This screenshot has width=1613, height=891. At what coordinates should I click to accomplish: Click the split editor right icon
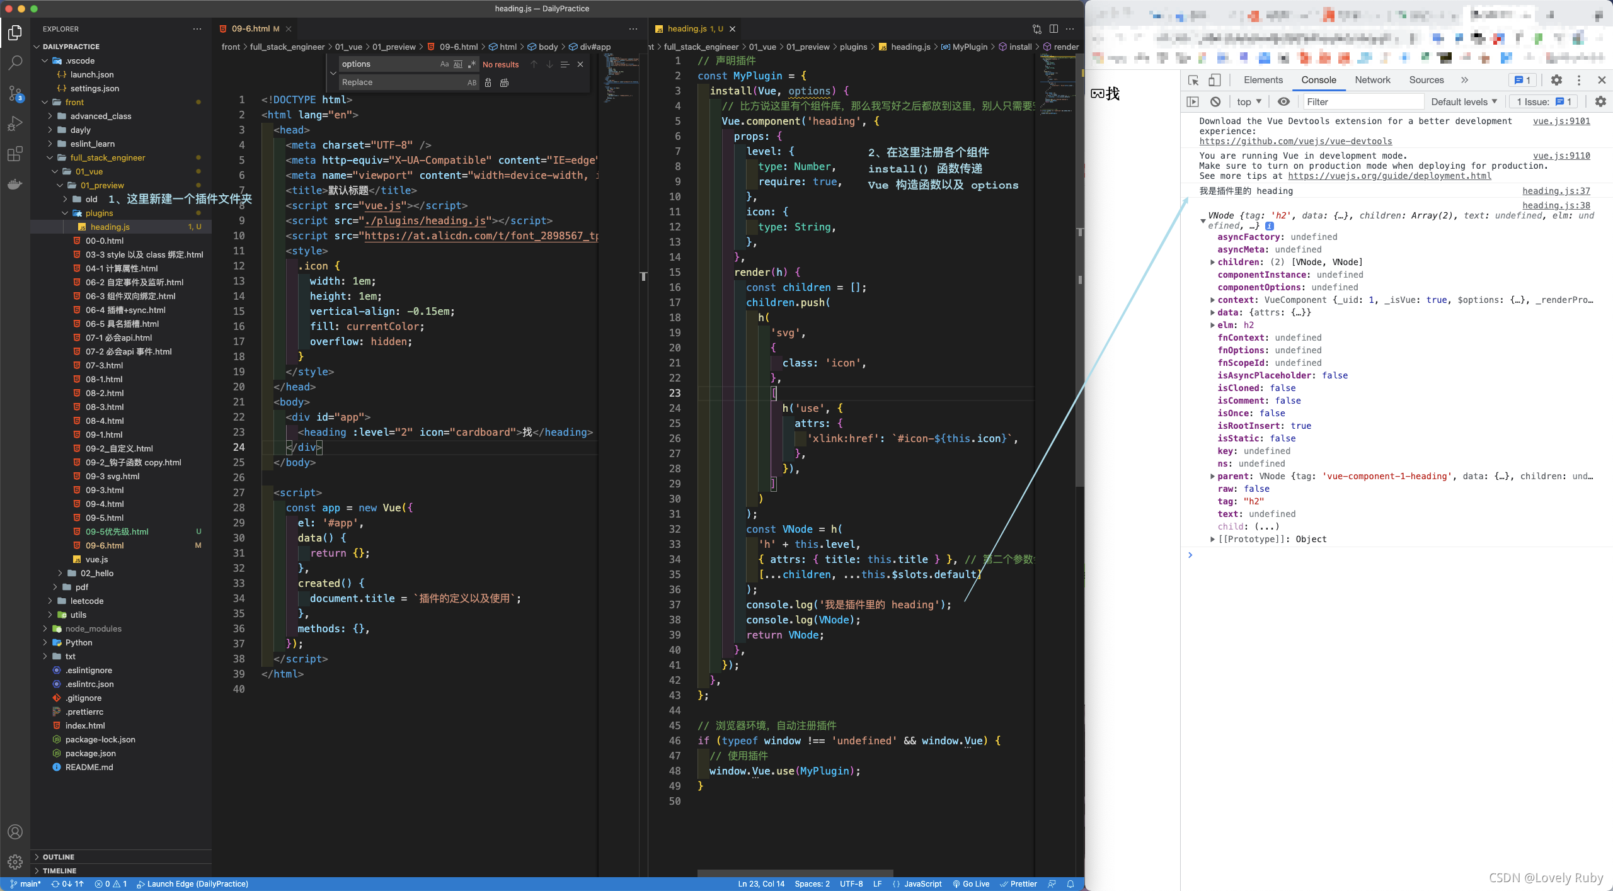1053,29
